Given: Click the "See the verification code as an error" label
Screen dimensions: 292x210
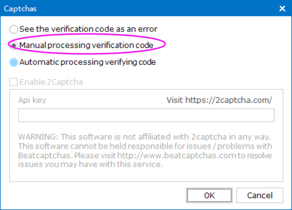Looking at the screenshot, I should click(88, 29).
